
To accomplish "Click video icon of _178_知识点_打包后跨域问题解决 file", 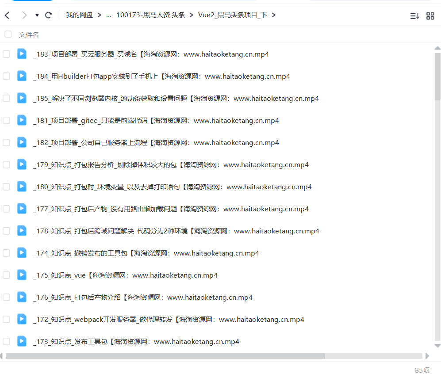I will [x=22, y=231].
